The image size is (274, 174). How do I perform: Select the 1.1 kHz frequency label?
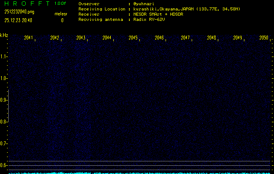coord(4,57)
